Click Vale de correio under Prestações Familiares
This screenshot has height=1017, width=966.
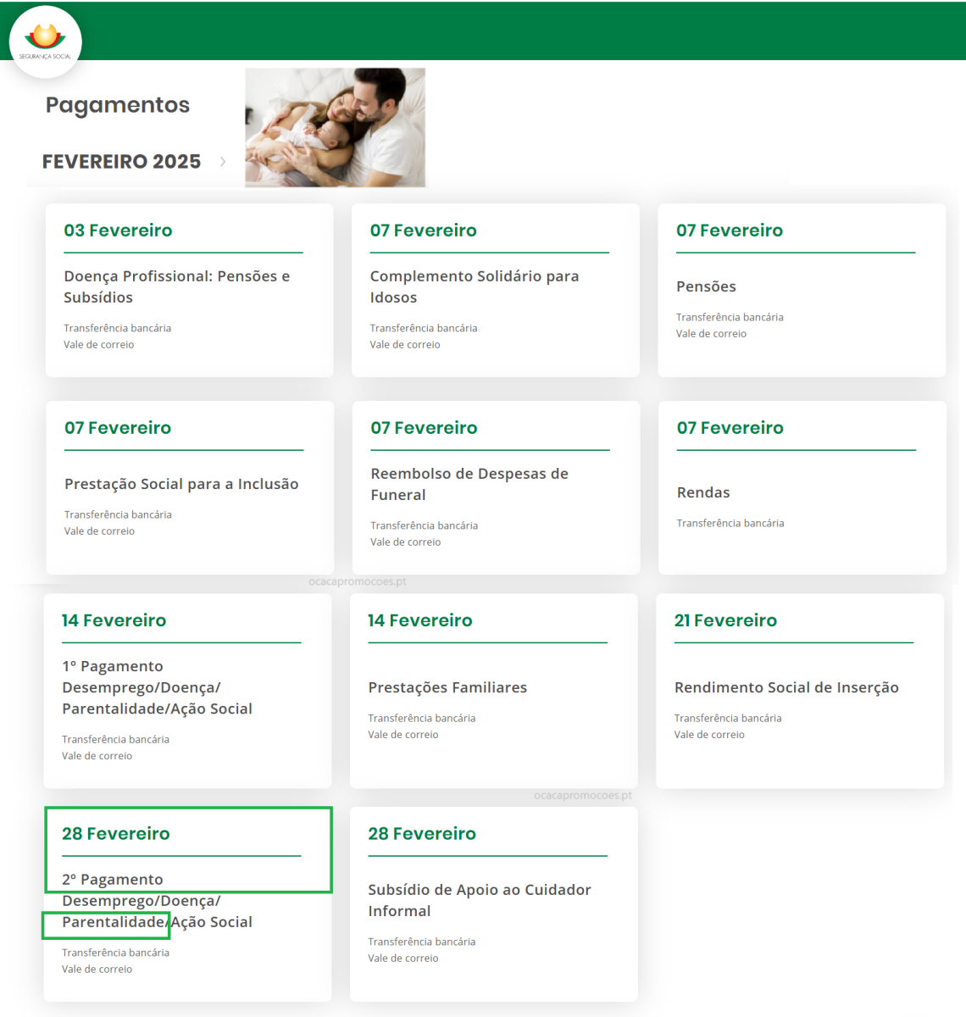coord(403,735)
